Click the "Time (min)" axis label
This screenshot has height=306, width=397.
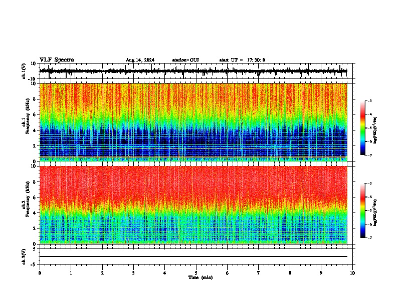[201, 277]
